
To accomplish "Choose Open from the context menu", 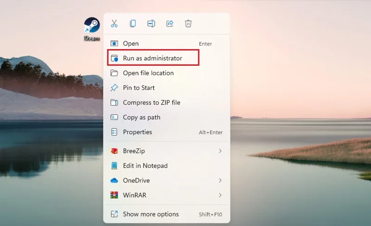I will coord(166,44).
